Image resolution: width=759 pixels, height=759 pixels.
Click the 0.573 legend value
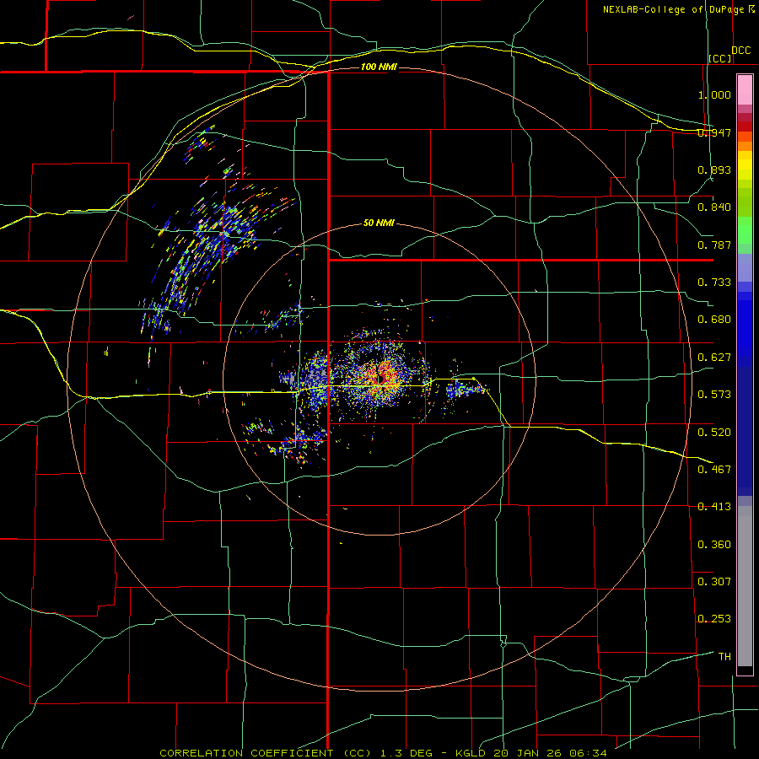tap(714, 395)
